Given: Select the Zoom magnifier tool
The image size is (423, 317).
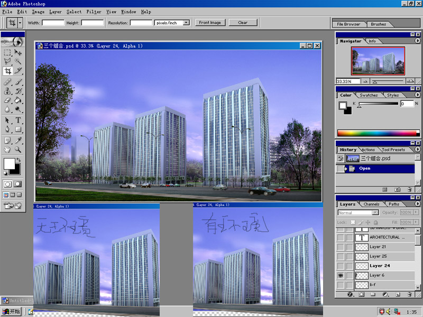Looking at the screenshot, I should [x=18, y=150].
